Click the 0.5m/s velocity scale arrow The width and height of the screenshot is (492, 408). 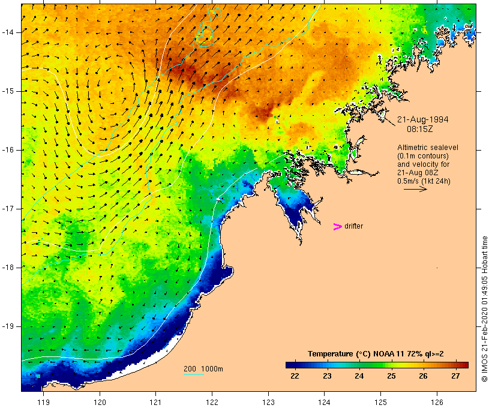pos(415,189)
